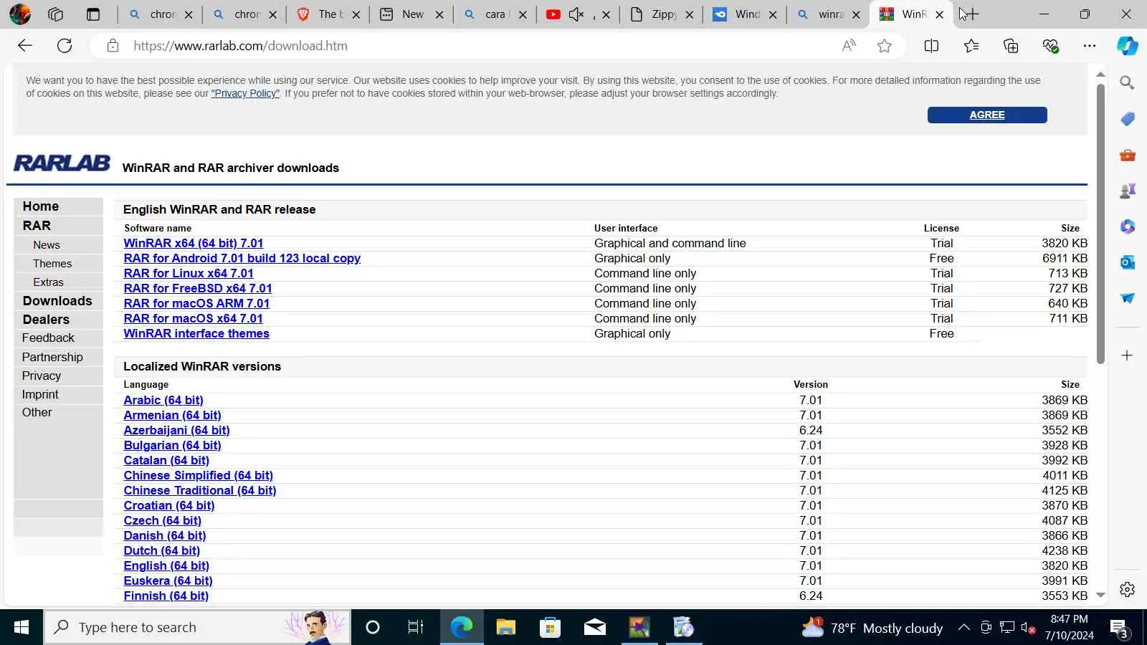Open RAR for Linux x64 7.01 link
This screenshot has height=645, width=1147.
pyautogui.click(x=189, y=274)
